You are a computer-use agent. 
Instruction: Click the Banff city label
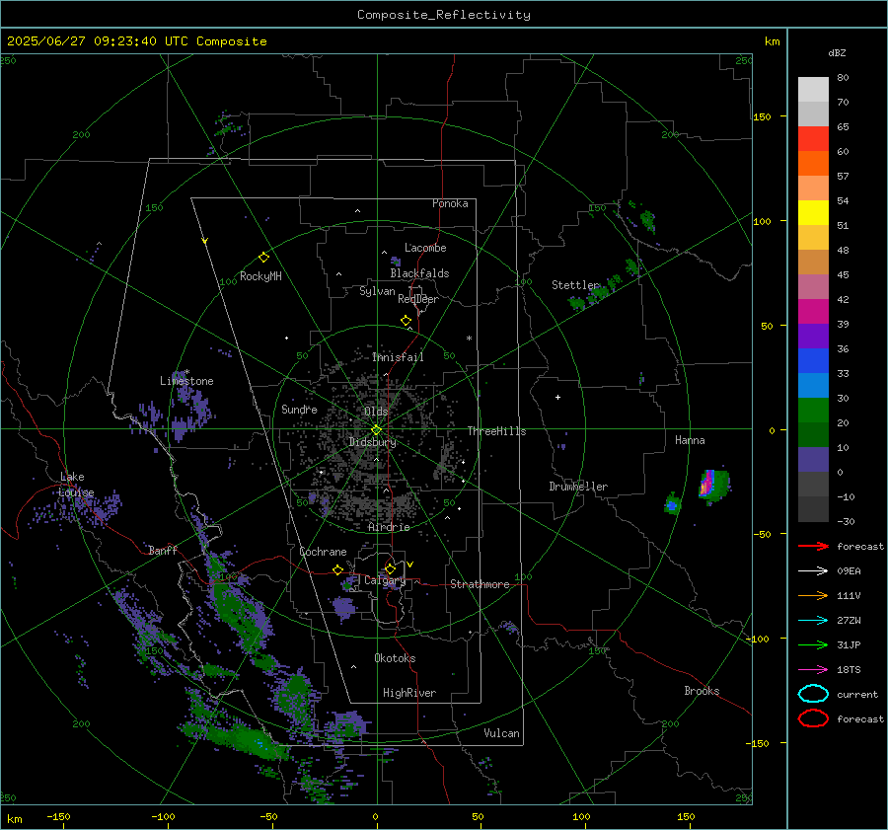[x=163, y=550]
